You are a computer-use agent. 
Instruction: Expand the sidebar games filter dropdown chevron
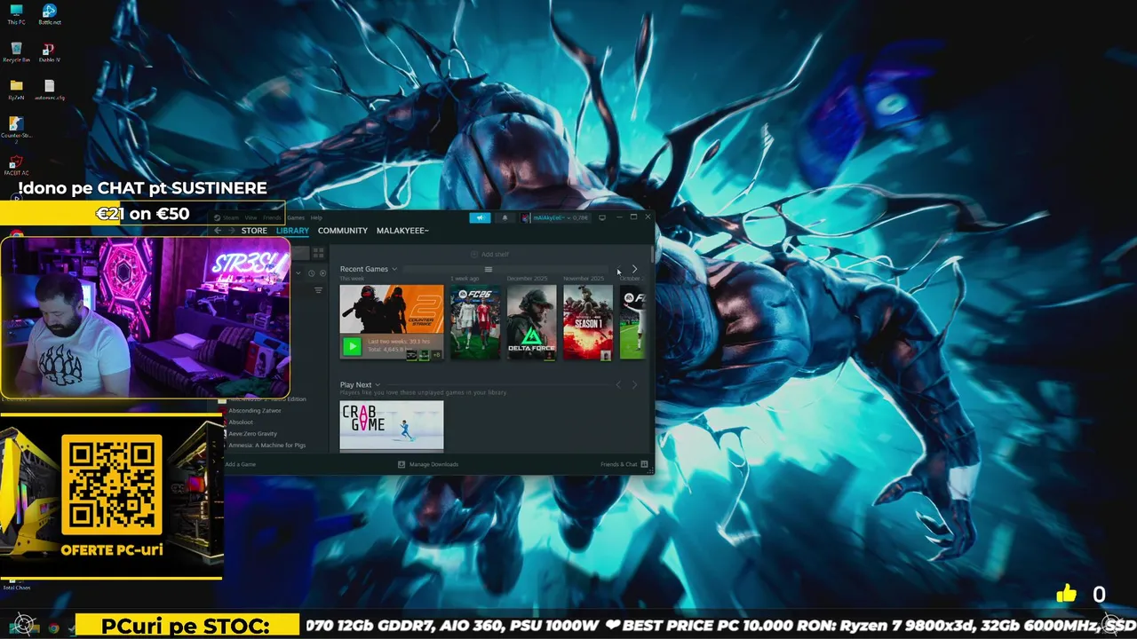[298, 273]
